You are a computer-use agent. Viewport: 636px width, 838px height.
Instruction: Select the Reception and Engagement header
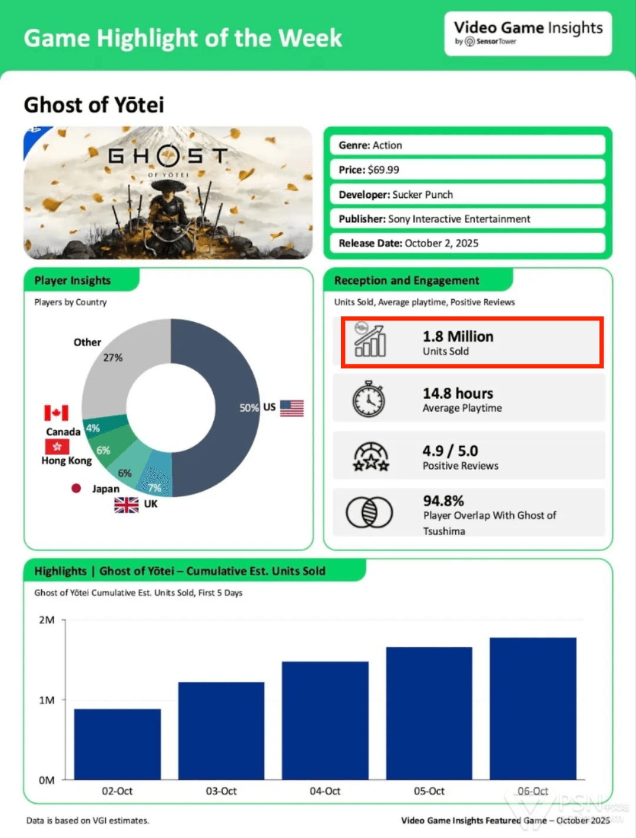407,280
